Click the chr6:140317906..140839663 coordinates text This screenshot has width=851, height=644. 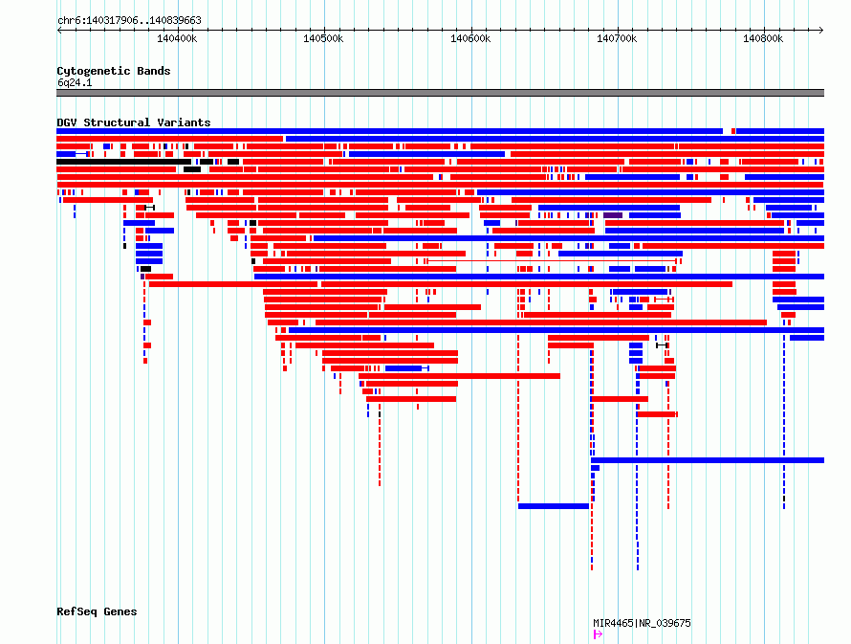coord(129,20)
